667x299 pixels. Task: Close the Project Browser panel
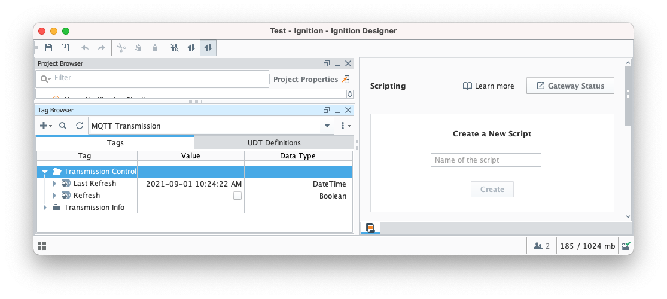click(x=348, y=63)
